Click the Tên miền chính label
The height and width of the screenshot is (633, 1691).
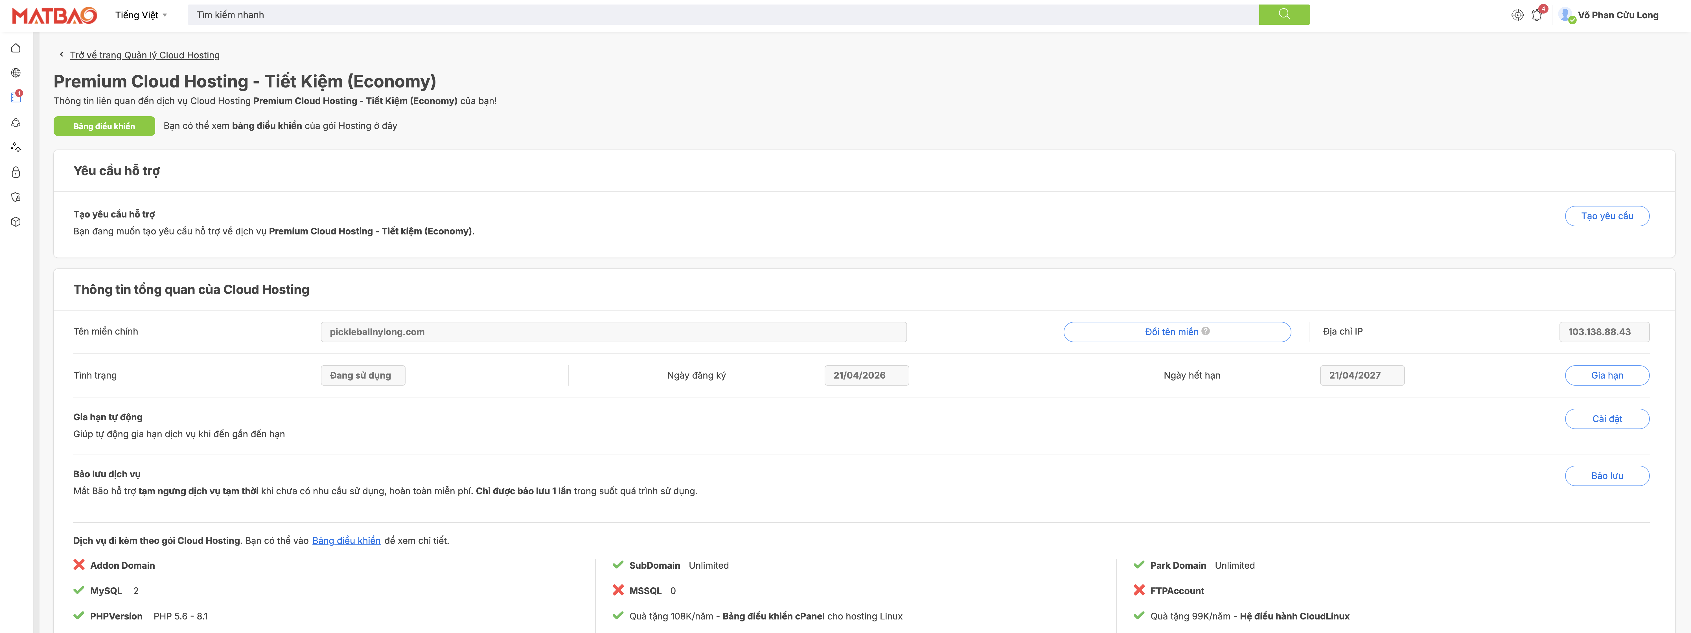click(x=106, y=331)
